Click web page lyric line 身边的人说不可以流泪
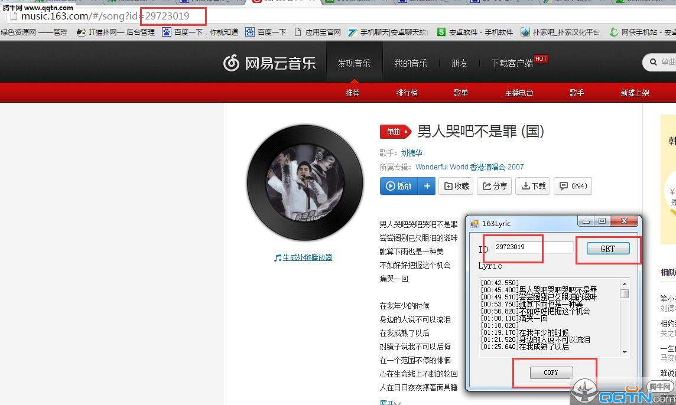 pyautogui.click(x=415, y=320)
